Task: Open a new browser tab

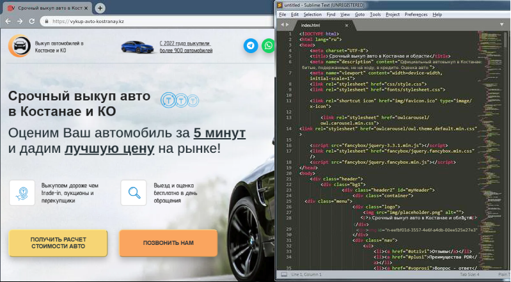Action: coord(100,8)
